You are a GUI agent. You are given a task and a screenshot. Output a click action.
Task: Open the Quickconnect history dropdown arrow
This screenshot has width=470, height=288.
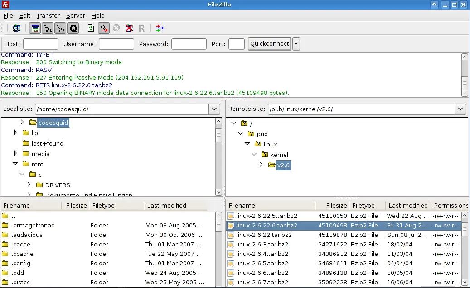tap(296, 44)
